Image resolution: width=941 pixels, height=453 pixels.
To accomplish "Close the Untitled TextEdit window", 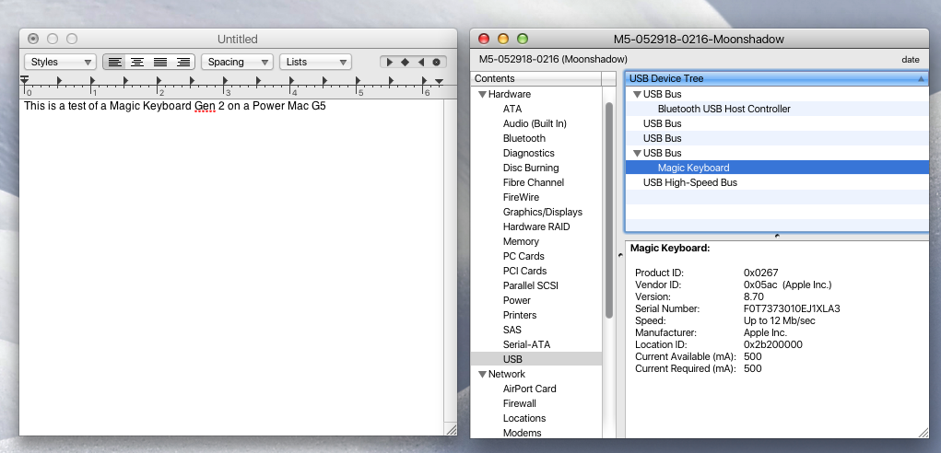I will tap(33, 39).
